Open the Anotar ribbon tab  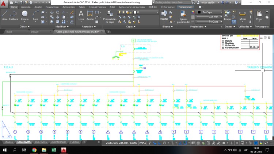point(38,7)
